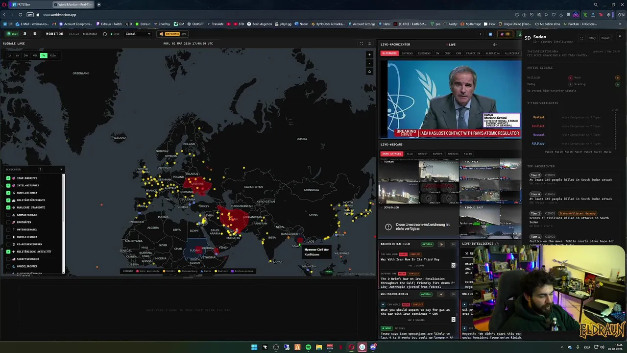627x353 pixels.
Task: Add panel next to Weltnachrichten Aktuell badge
Action: click(441, 294)
